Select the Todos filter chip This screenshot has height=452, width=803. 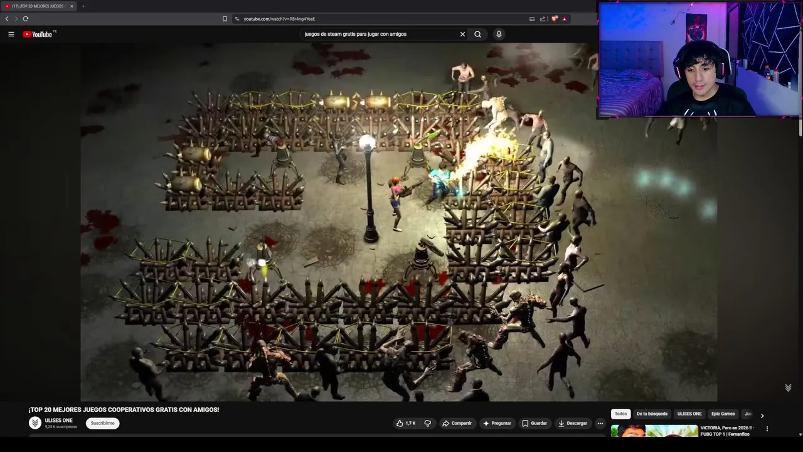pyautogui.click(x=620, y=414)
